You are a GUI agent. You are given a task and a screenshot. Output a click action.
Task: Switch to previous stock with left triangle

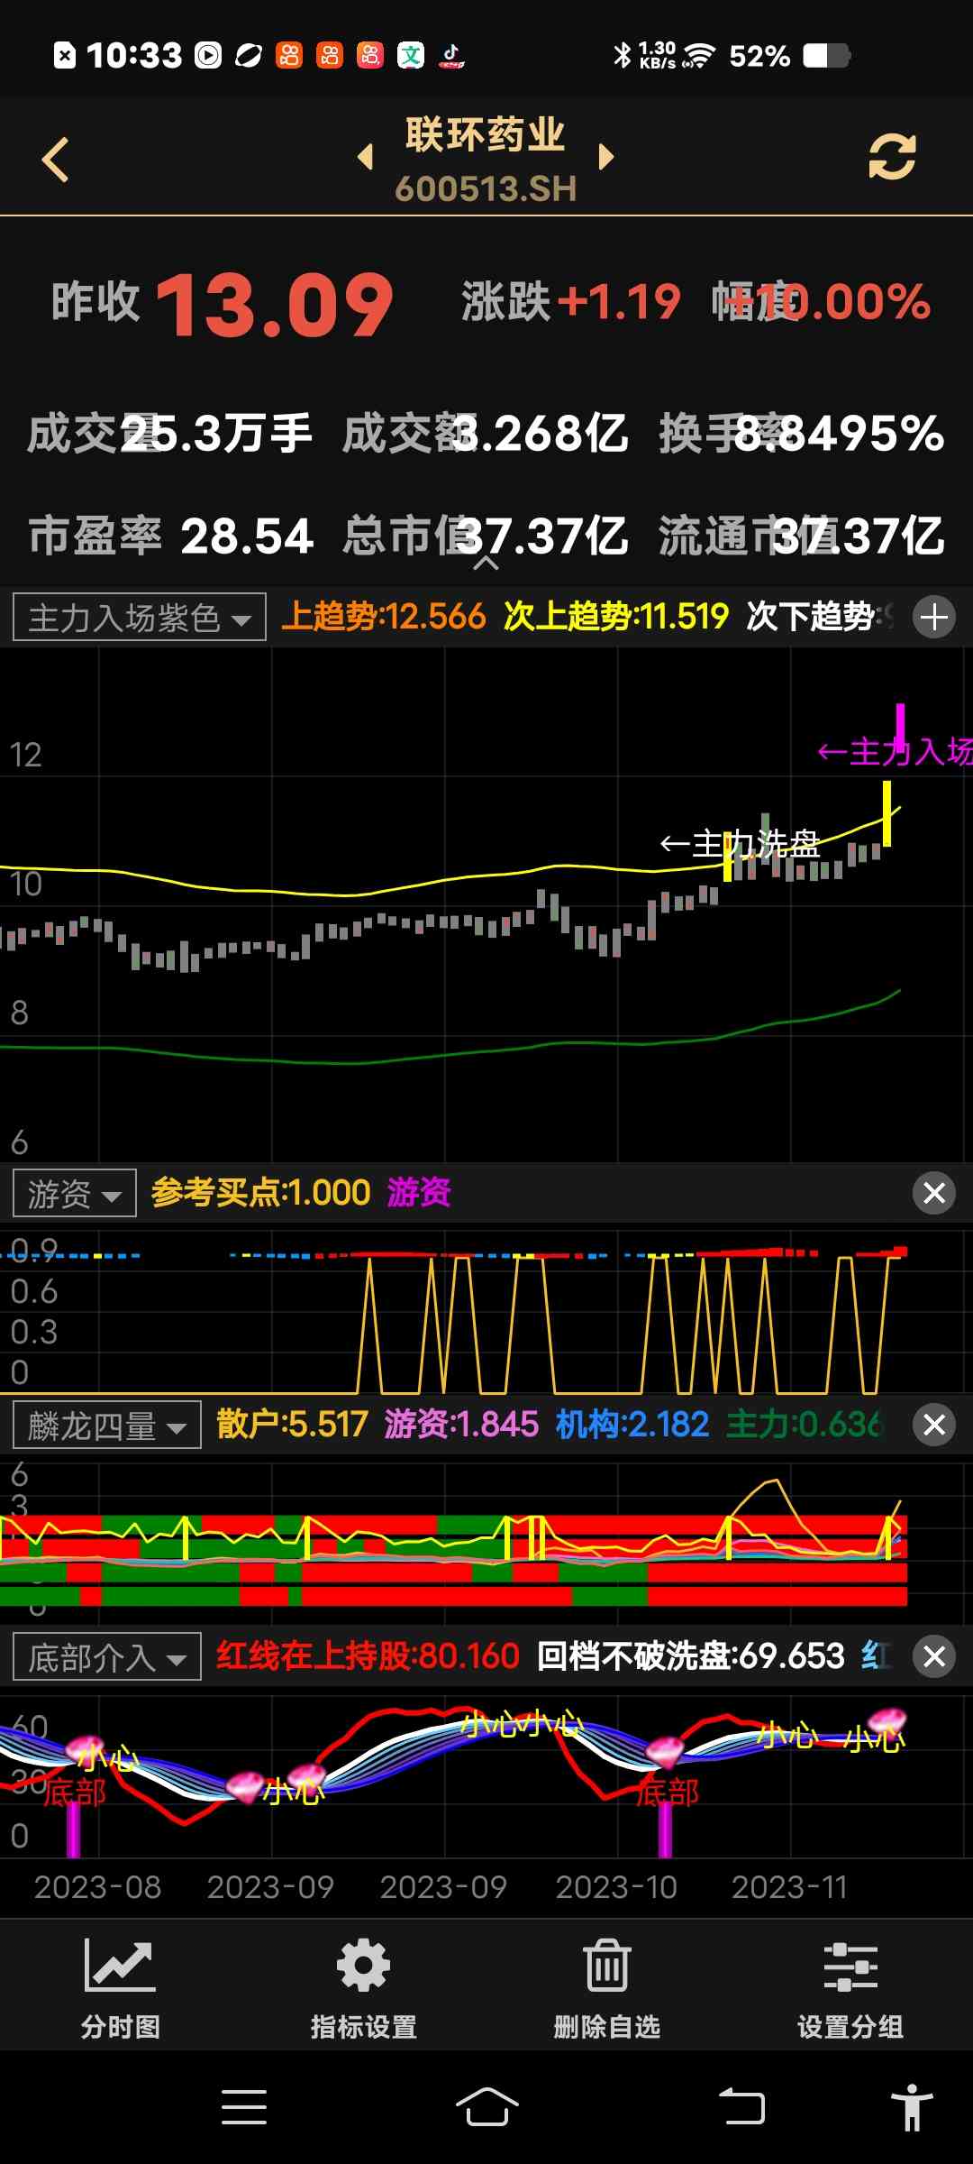[x=366, y=157]
